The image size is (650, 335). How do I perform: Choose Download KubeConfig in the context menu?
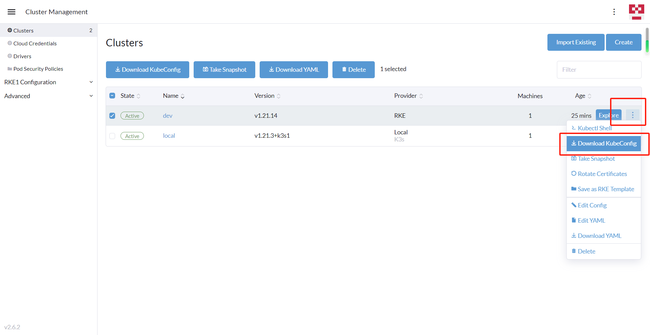click(604, 143)
